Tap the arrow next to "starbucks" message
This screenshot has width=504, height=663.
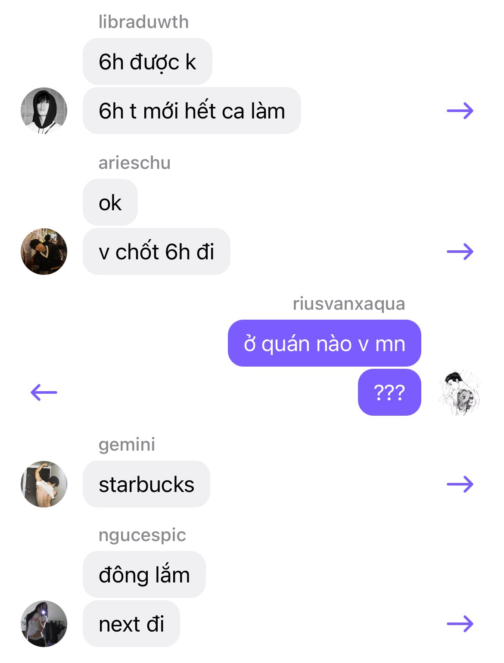[x=460, y=484]
